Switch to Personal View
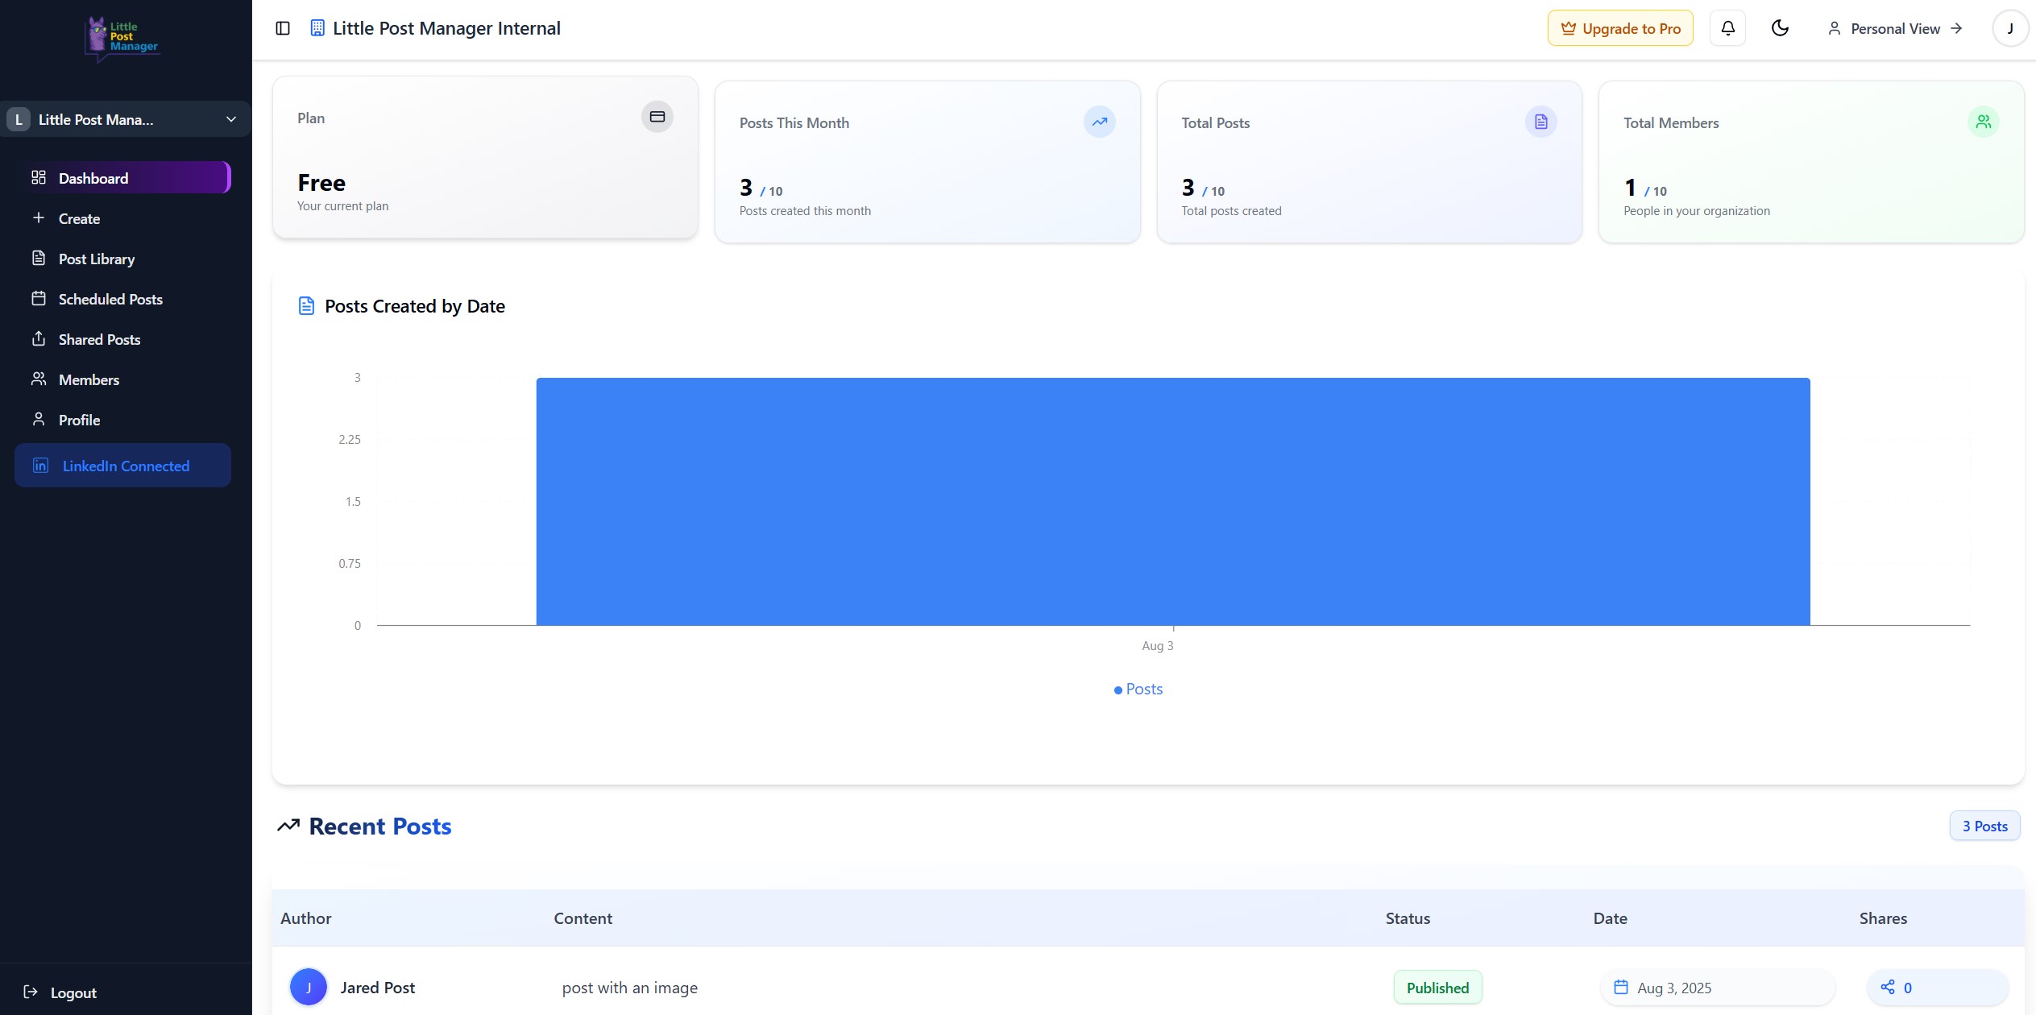 coord(1895,28)
